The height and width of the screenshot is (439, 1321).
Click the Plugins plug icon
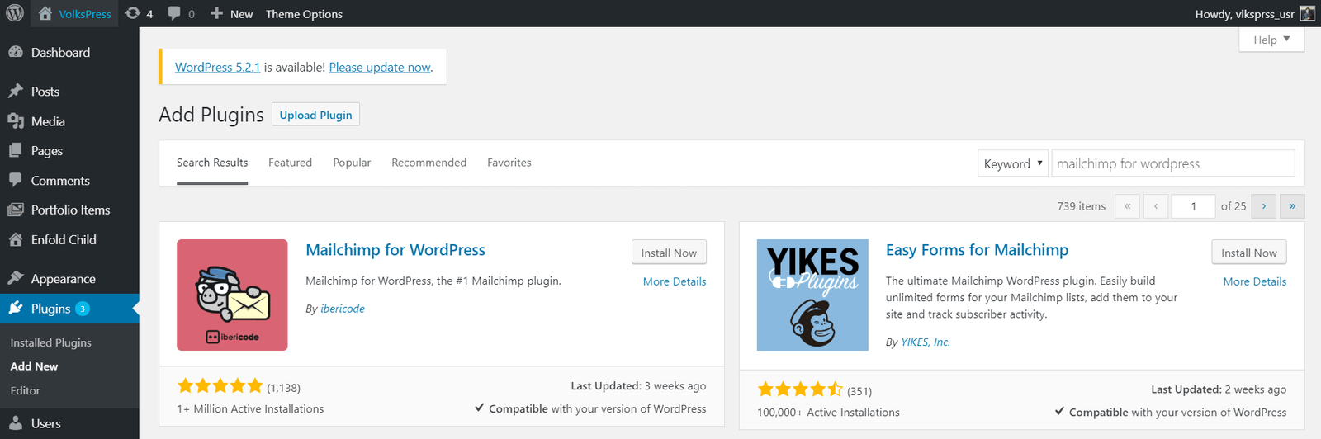click(x=16, y=309)
